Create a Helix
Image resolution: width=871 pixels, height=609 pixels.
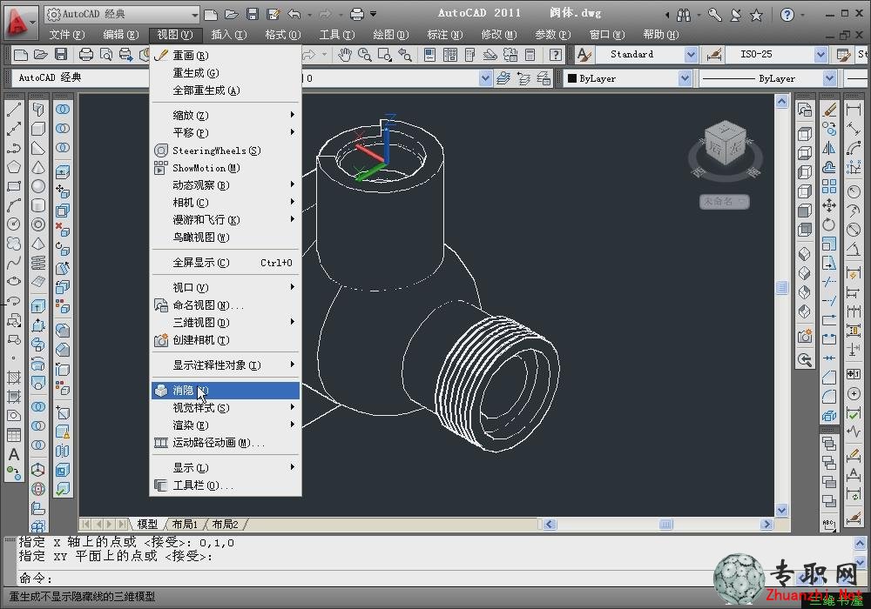(38, 263)
